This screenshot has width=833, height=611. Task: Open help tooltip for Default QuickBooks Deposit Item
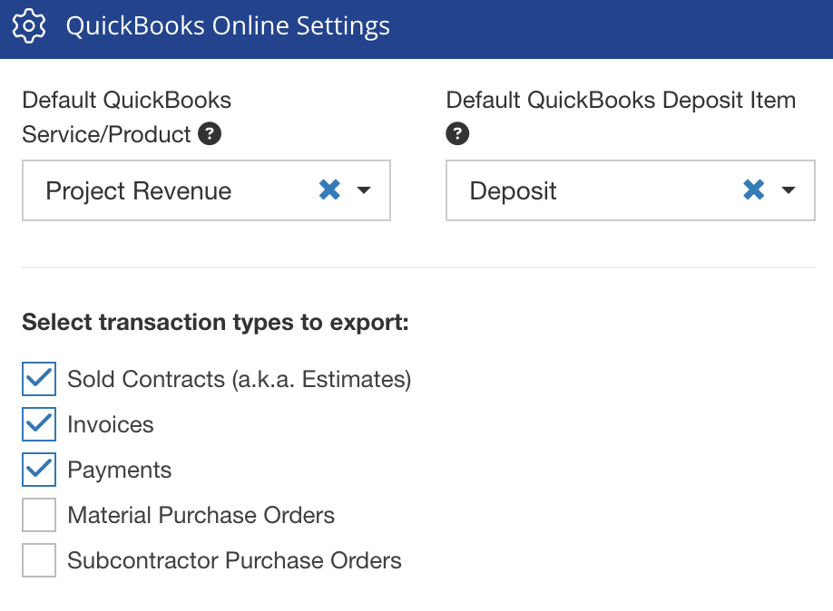click(x=457, y=133)
